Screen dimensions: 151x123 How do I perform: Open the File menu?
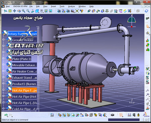coord(31,7)
